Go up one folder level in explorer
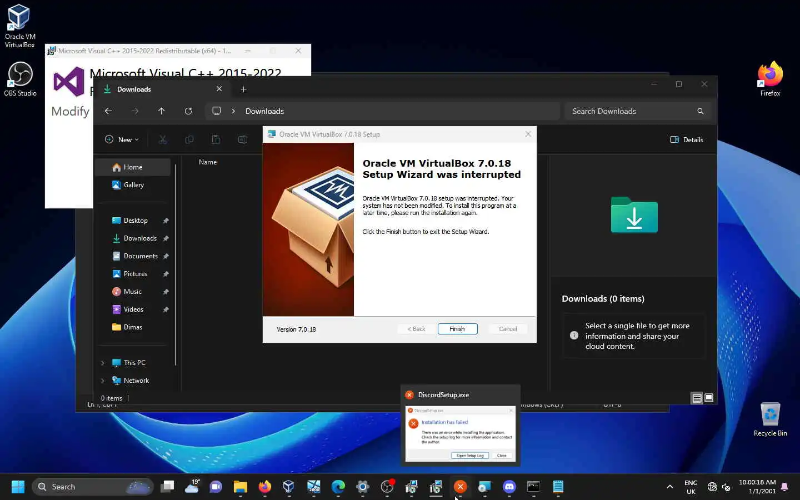 pos(162,111)
